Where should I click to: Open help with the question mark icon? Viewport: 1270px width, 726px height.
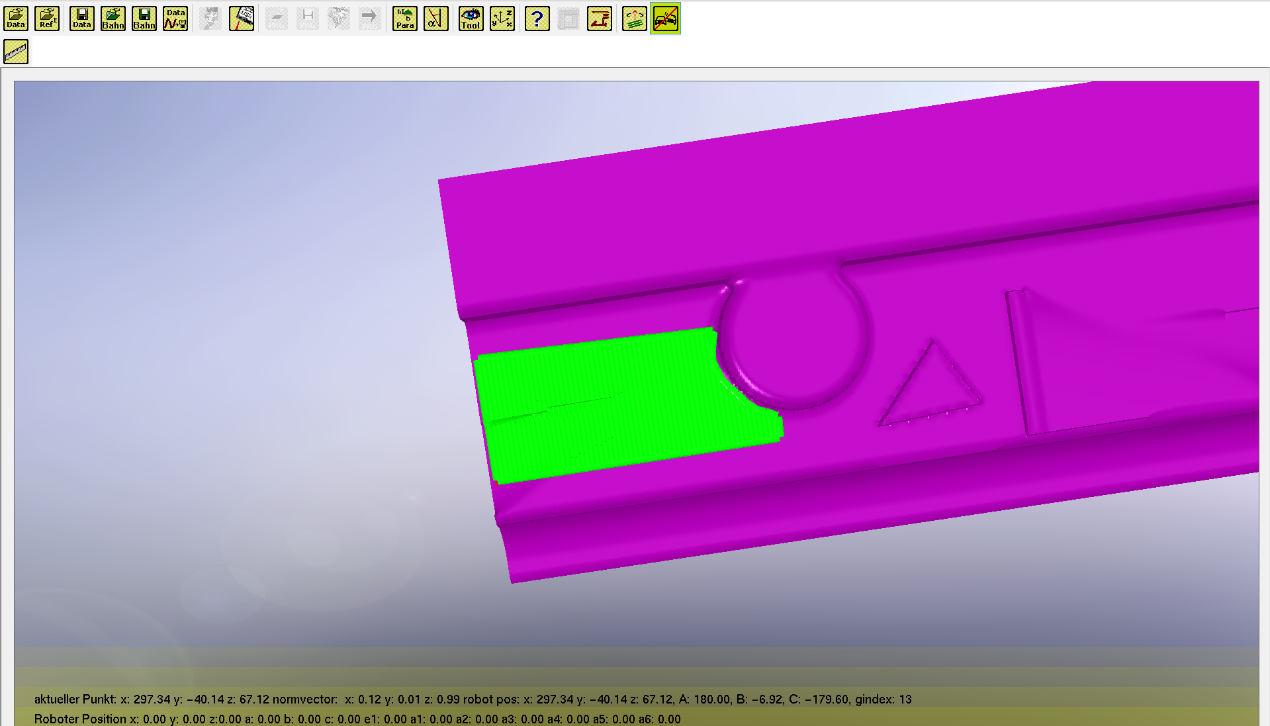pyautogui.click(x=537, y=19)
